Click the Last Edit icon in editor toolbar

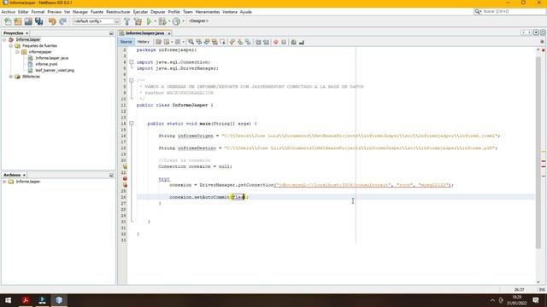coord(158,42)
